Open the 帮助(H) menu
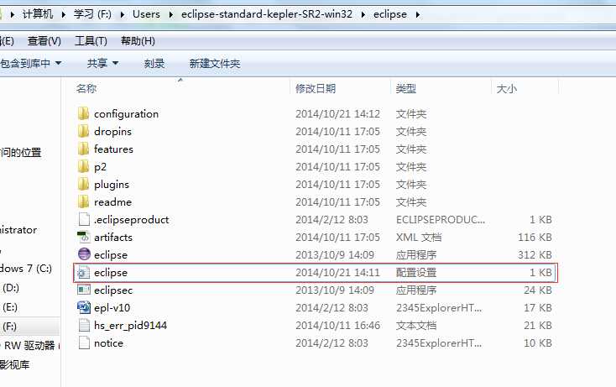 tap(138, 41)
